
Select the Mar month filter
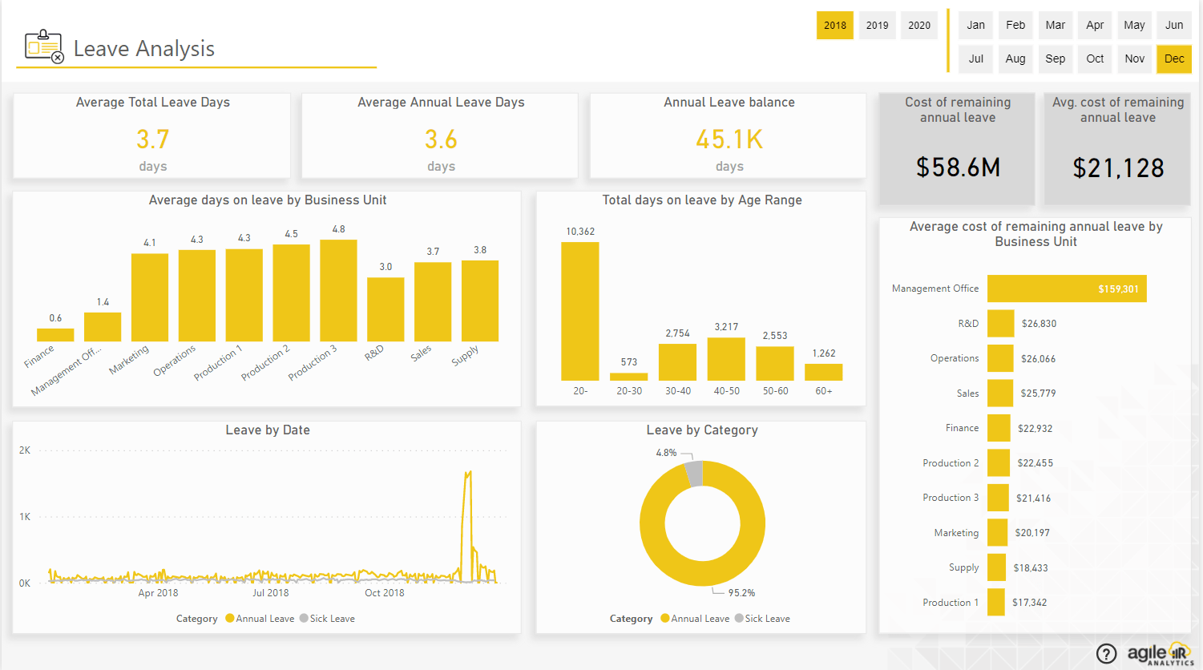click(x=1055, y=25)
